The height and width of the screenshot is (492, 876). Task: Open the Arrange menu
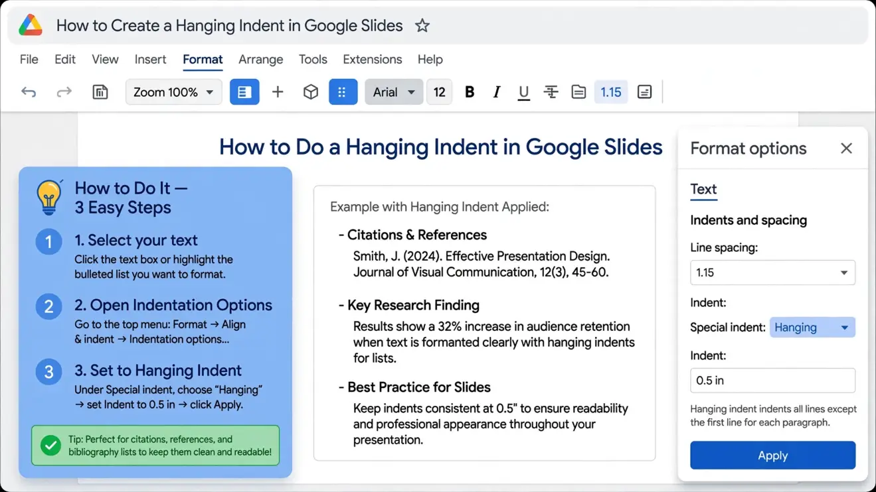pos(261,59)
